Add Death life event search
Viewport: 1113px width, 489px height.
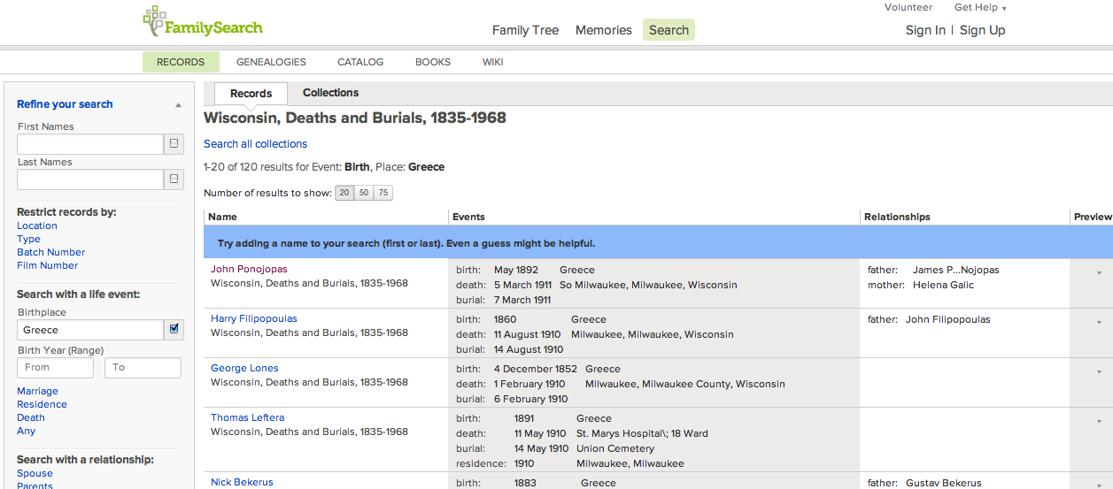[x=31, y=417]
